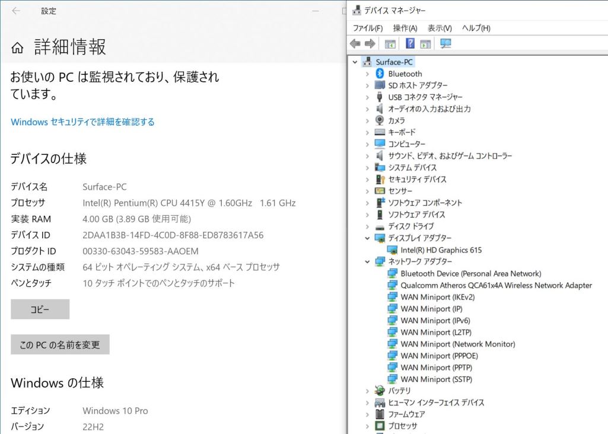The width and height of the screenshot is (608, 434).
Task: Expand the ディスク ドライブ node
Action: click(367, 226)
